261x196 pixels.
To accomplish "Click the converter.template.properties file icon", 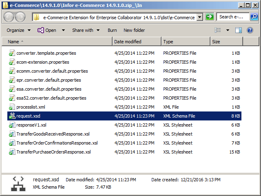I will point(12,53).
